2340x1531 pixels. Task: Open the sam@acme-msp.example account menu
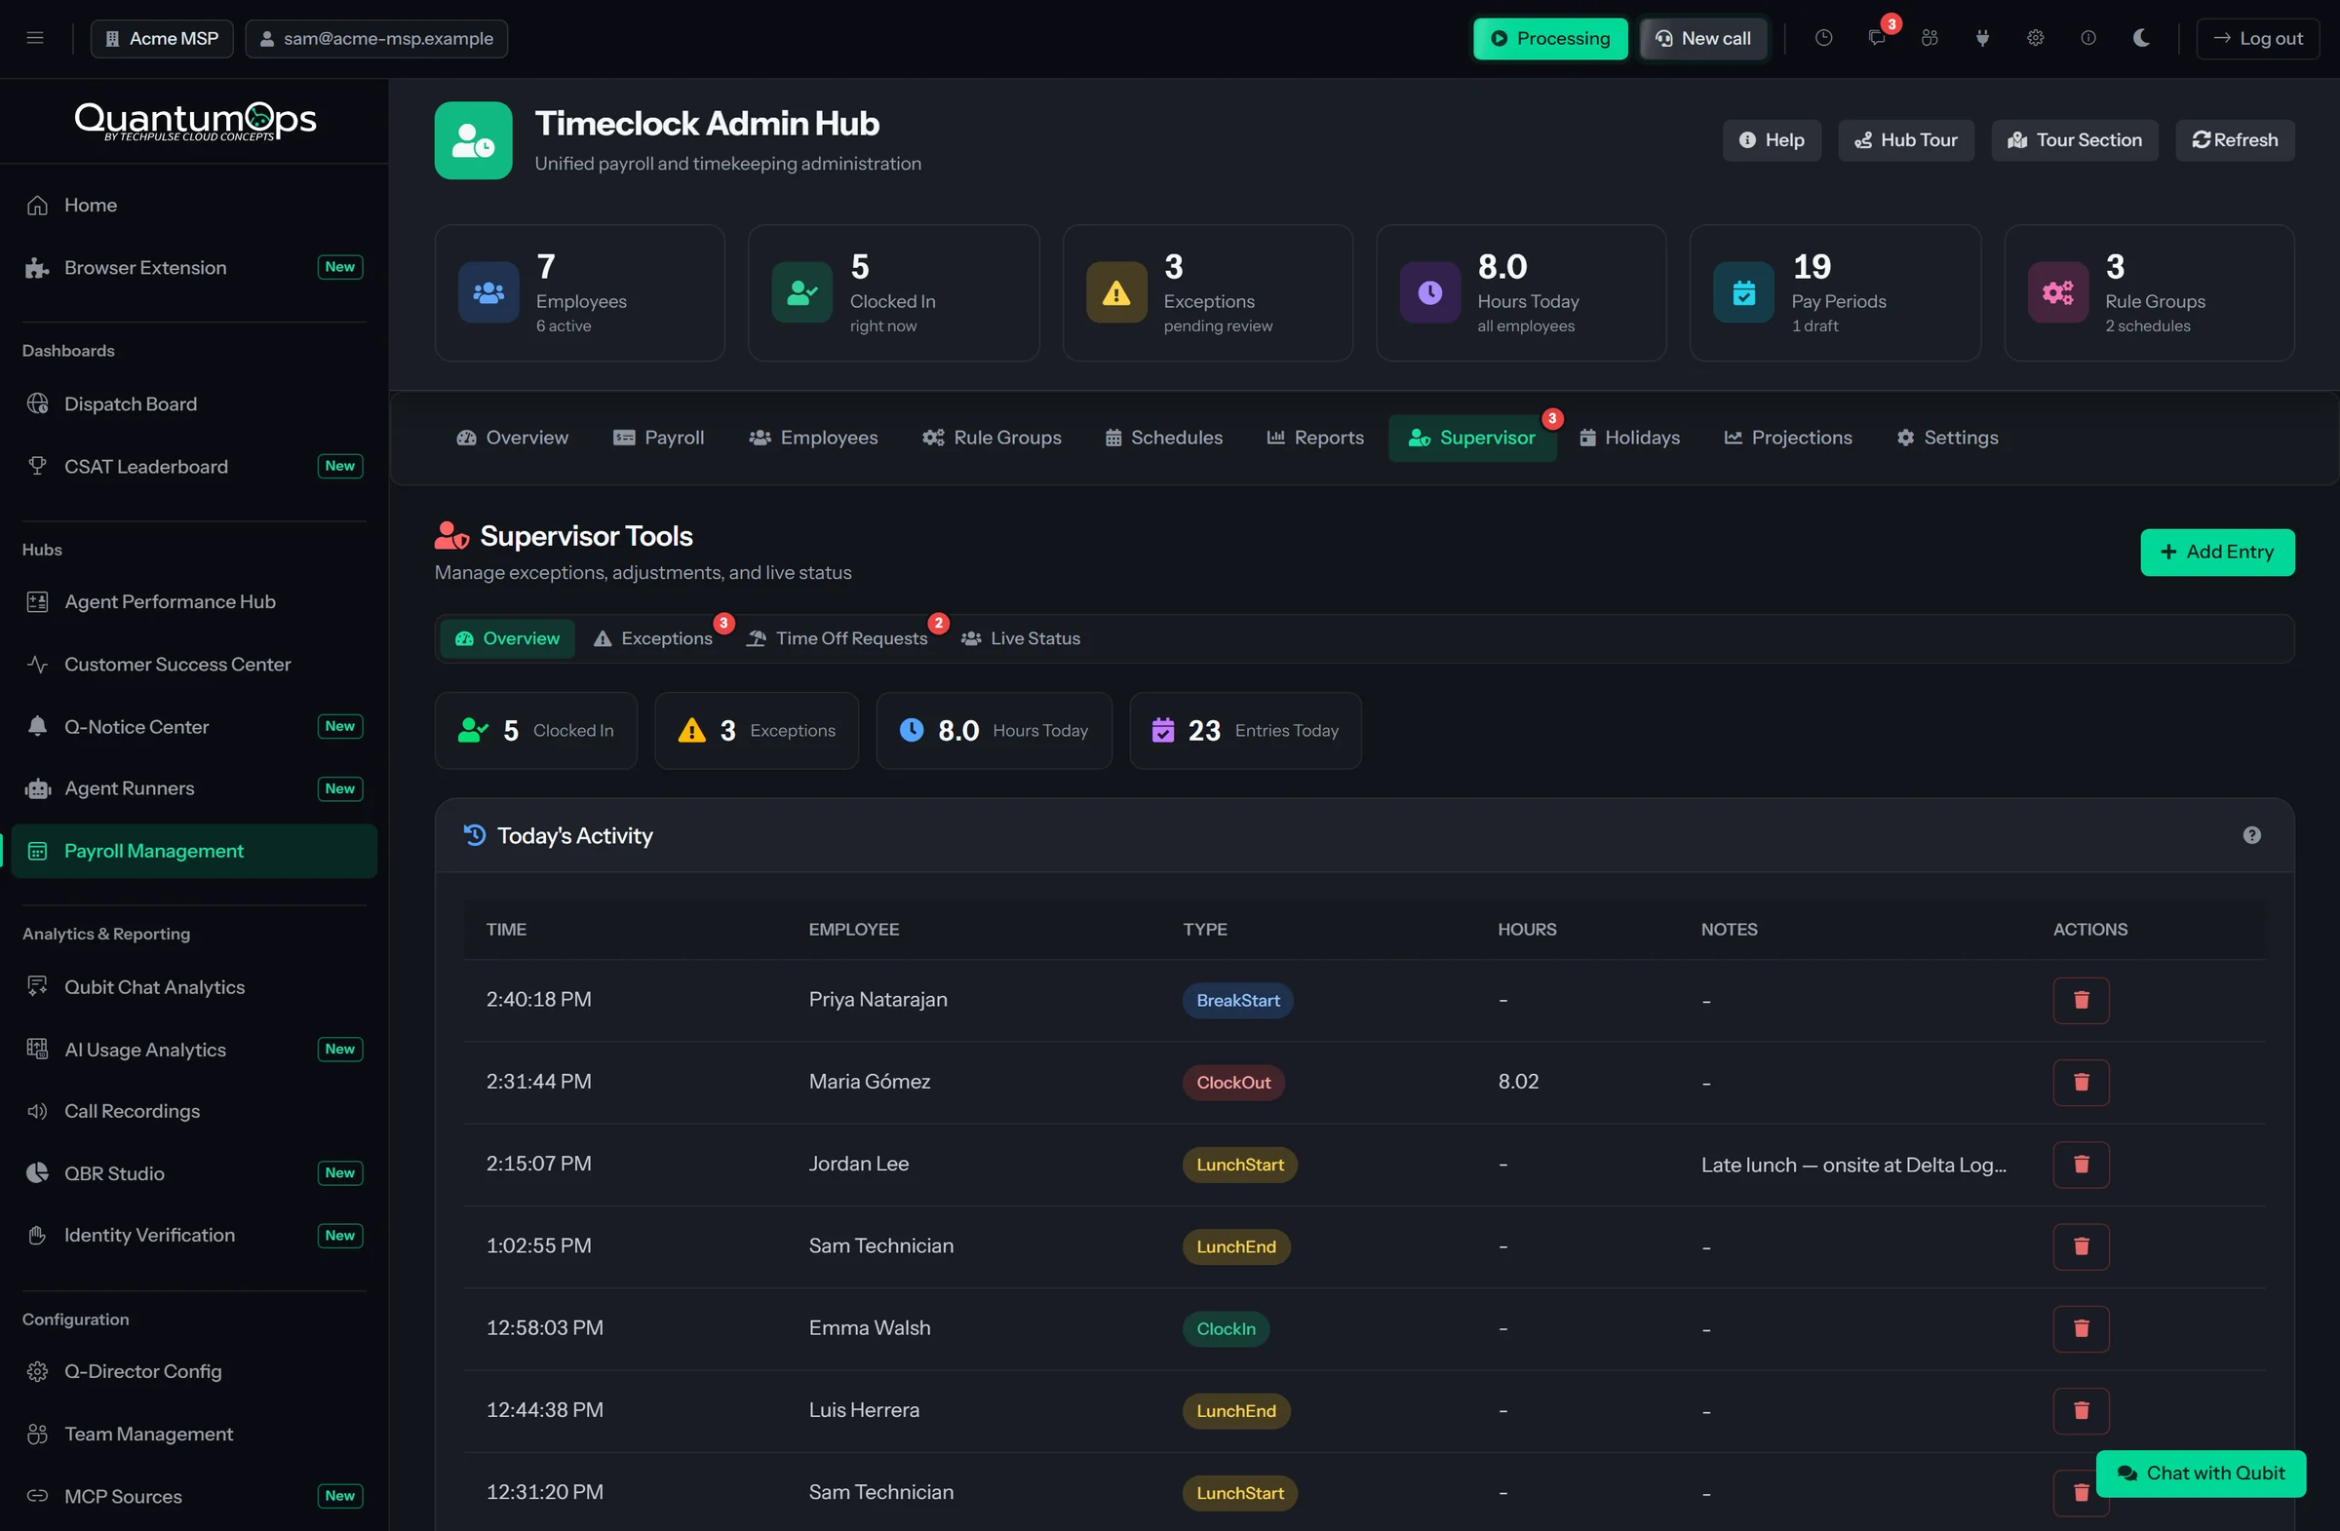point(376,38)
